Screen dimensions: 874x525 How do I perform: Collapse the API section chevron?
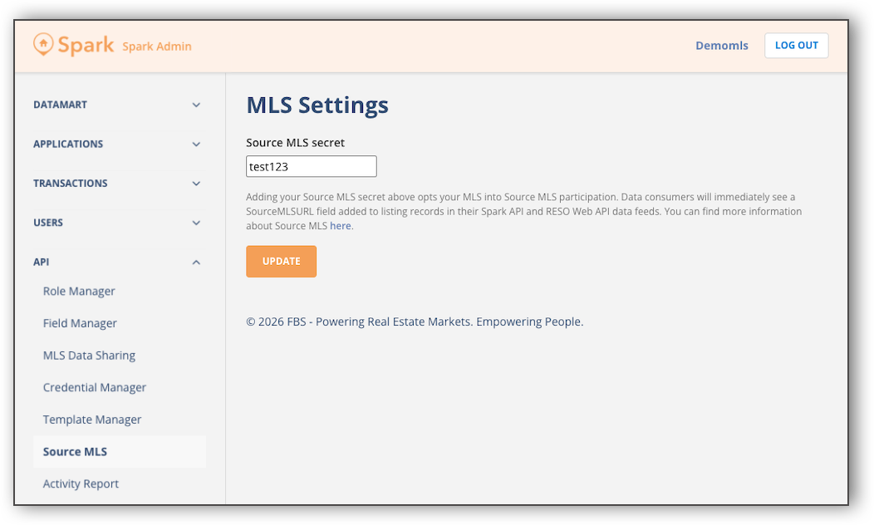click(x=196, y=262)
